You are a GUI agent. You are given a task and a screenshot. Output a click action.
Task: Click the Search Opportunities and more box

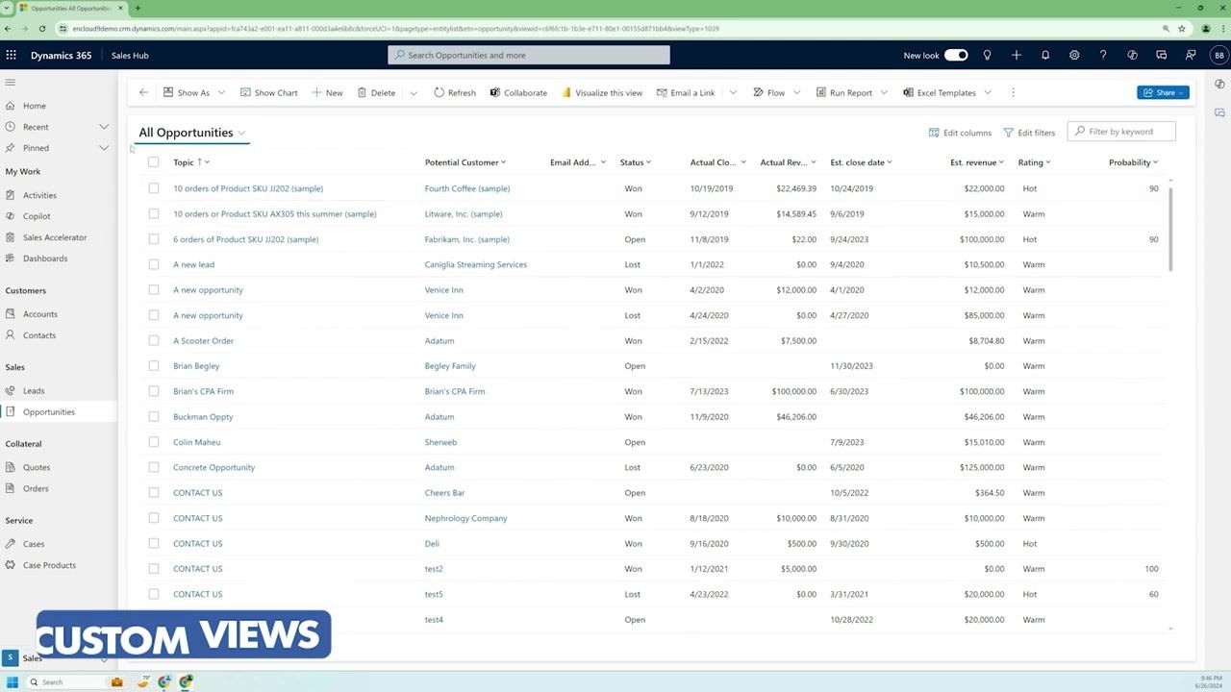tap(529, 55)
